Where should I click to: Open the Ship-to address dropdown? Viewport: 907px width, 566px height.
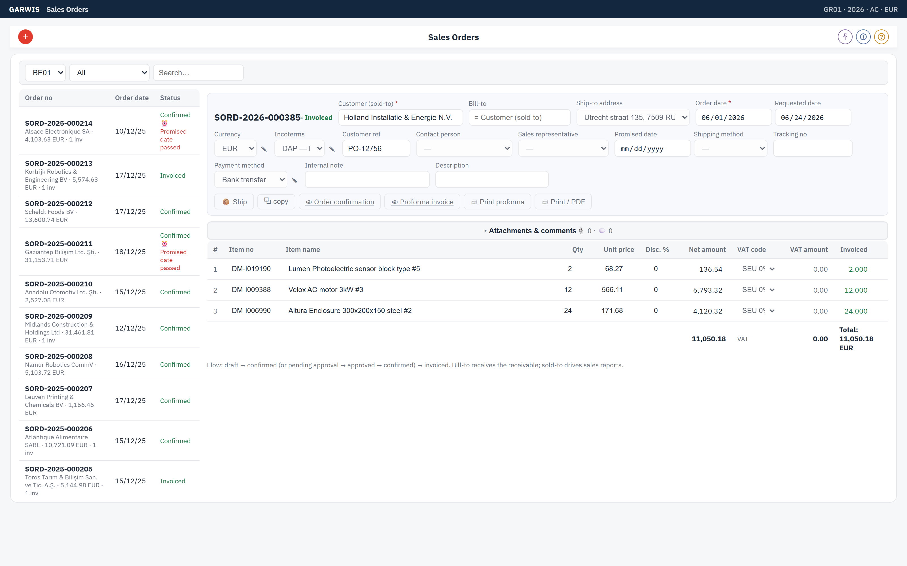pyautogui.click(x=633, y=117)
